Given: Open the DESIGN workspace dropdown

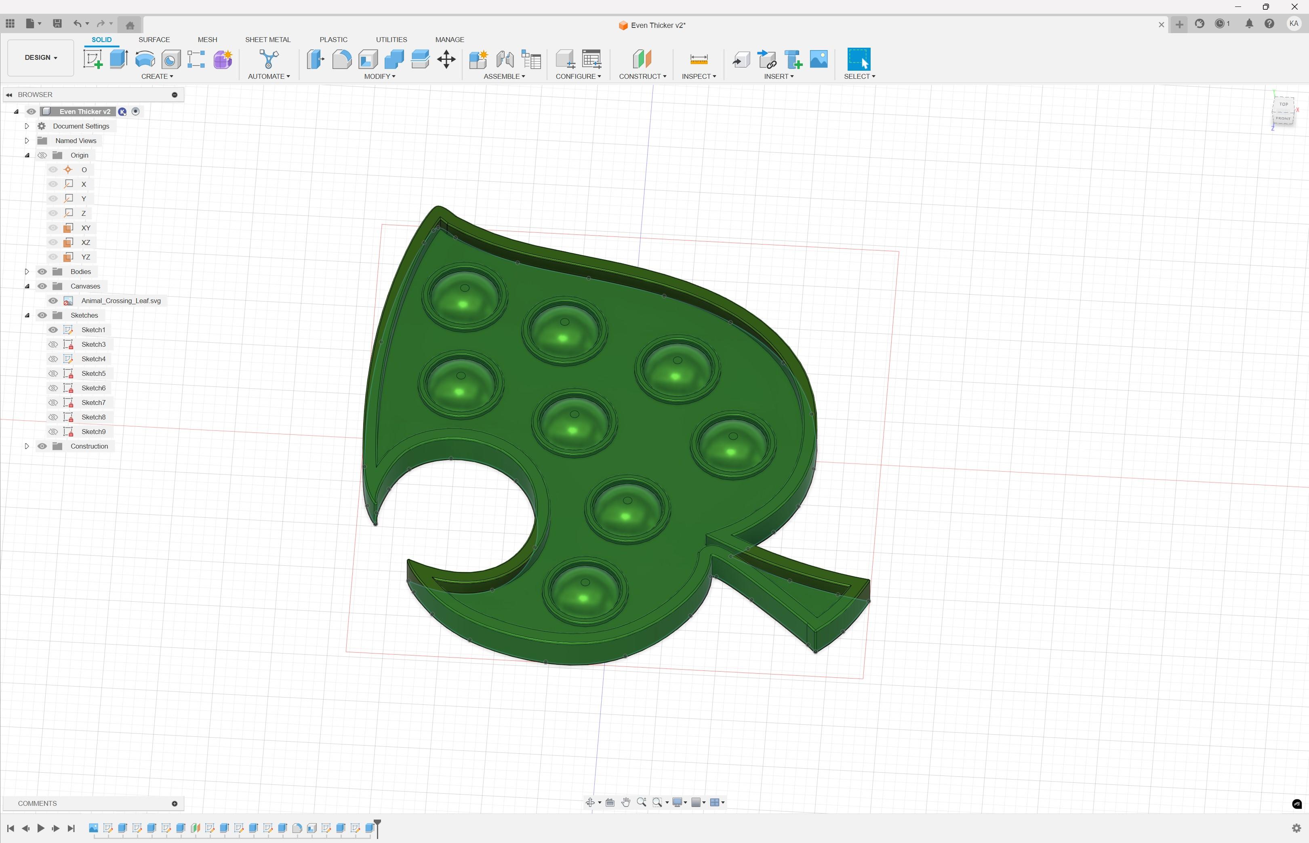Looking at the screenshot, I should click(40, 57).
